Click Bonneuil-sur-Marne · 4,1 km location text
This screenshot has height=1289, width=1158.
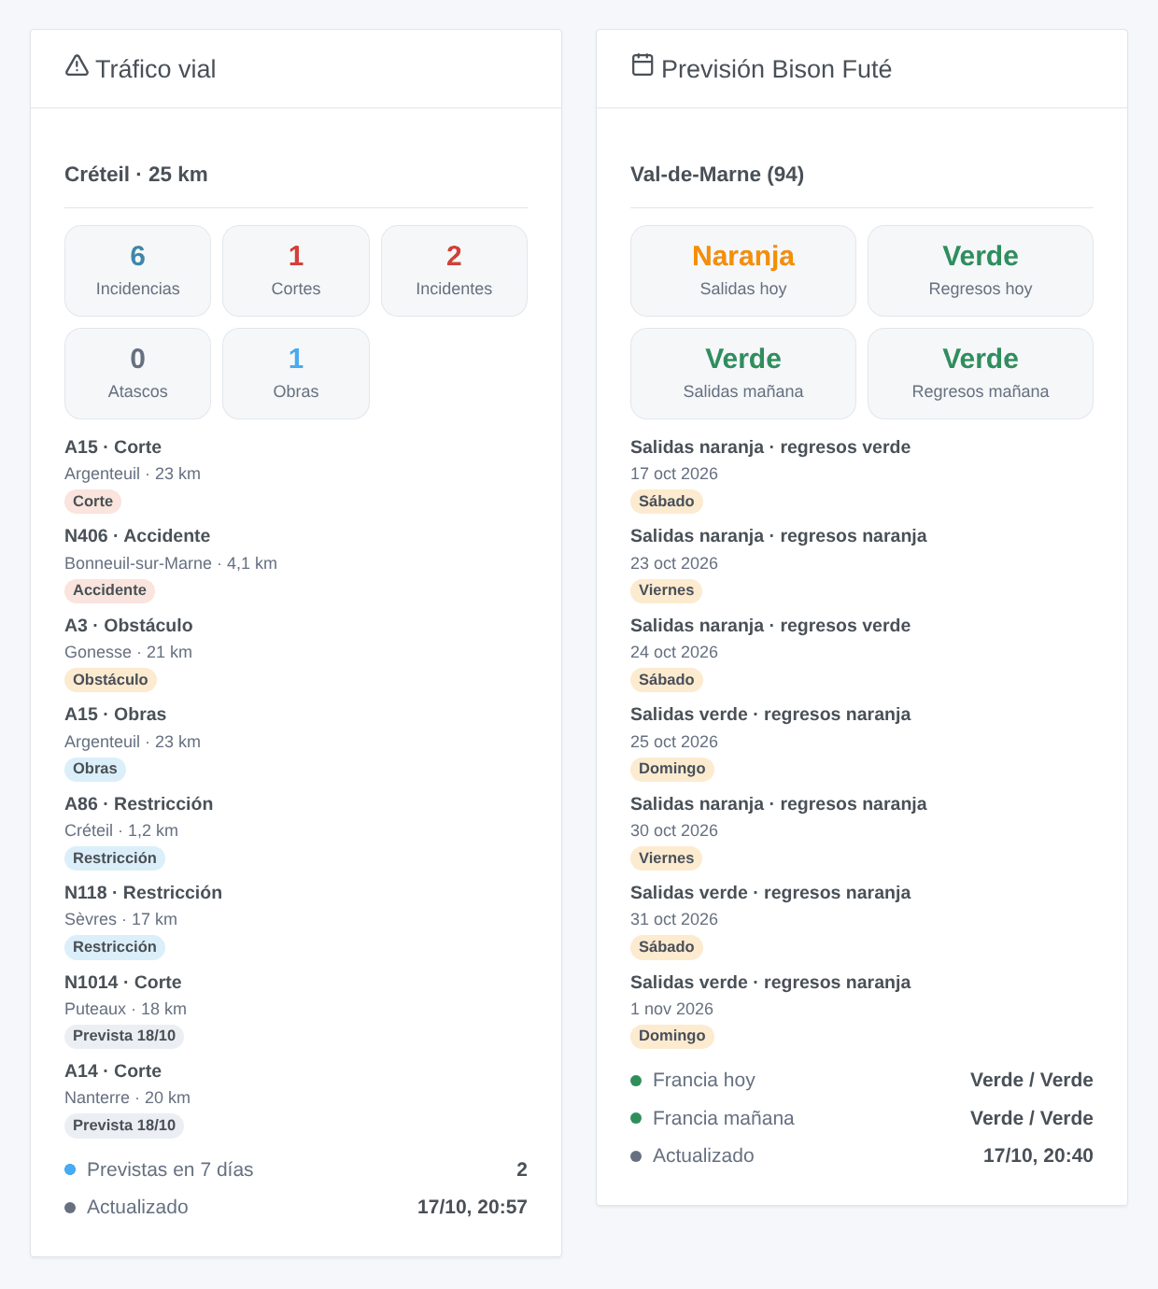171,563
